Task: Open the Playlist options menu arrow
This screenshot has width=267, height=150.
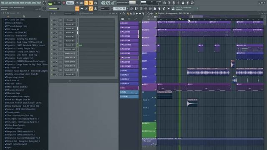Action: pos(121,13)
